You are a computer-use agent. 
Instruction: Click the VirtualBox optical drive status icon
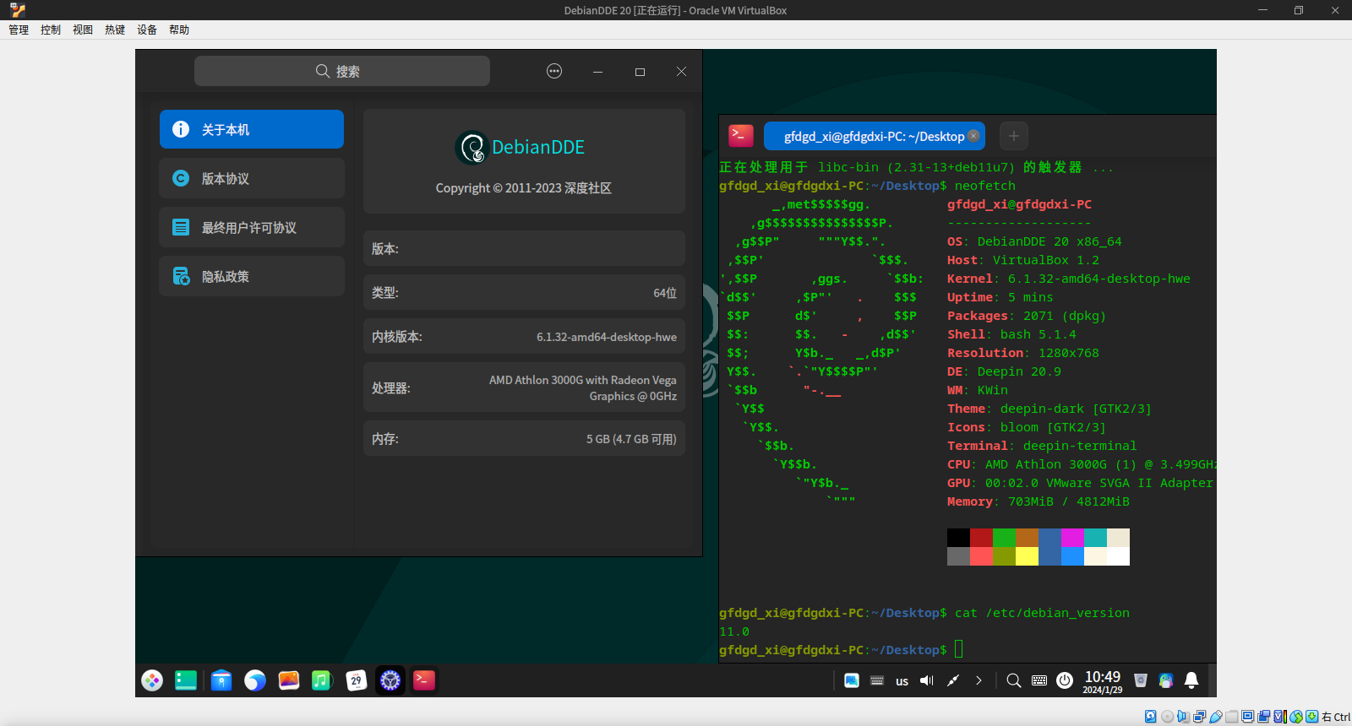[1167, 717]
